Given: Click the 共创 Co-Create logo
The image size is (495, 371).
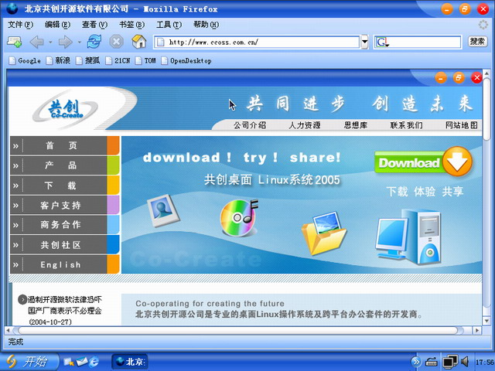Looking at the screenshot, I should (65, 110).
